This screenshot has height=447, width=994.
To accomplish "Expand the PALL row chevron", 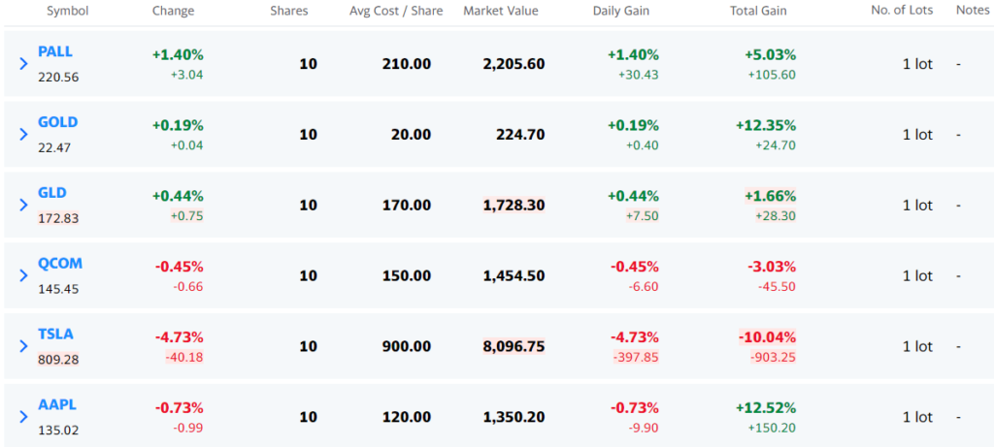I will pos(24,64).
